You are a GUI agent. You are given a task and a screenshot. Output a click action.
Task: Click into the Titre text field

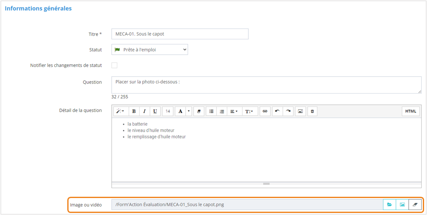[x=179, y=34]
